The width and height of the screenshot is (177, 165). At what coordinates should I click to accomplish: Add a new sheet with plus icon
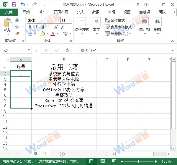coord(62,154)
